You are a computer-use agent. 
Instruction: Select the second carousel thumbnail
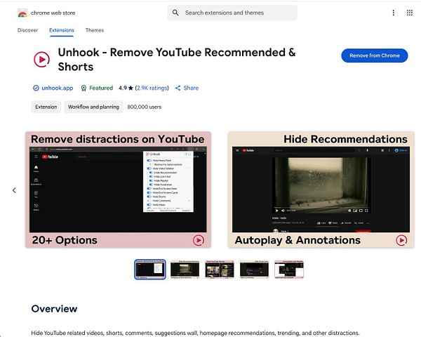(185, 270)
